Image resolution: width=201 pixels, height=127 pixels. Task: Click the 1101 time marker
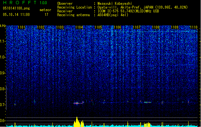[x=21, y=27]
